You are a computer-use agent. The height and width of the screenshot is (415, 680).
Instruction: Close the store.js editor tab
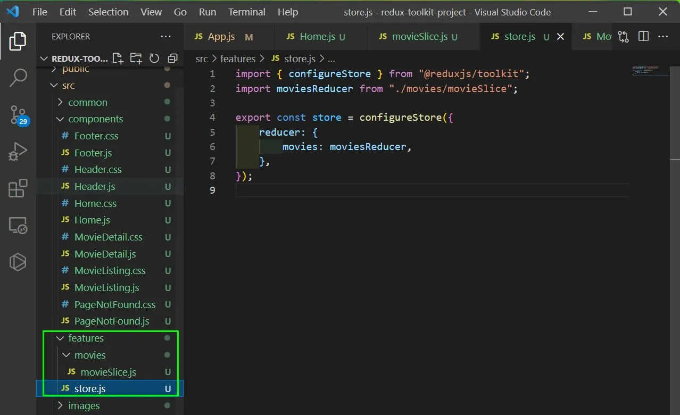click(x=560, y=37)
